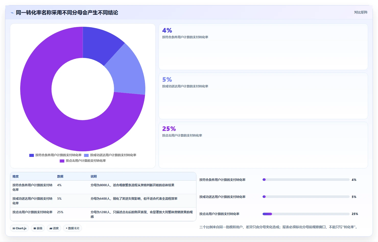Click the 4% value in first card
This screenshot has width=378, height=242.
click(167, 30)
